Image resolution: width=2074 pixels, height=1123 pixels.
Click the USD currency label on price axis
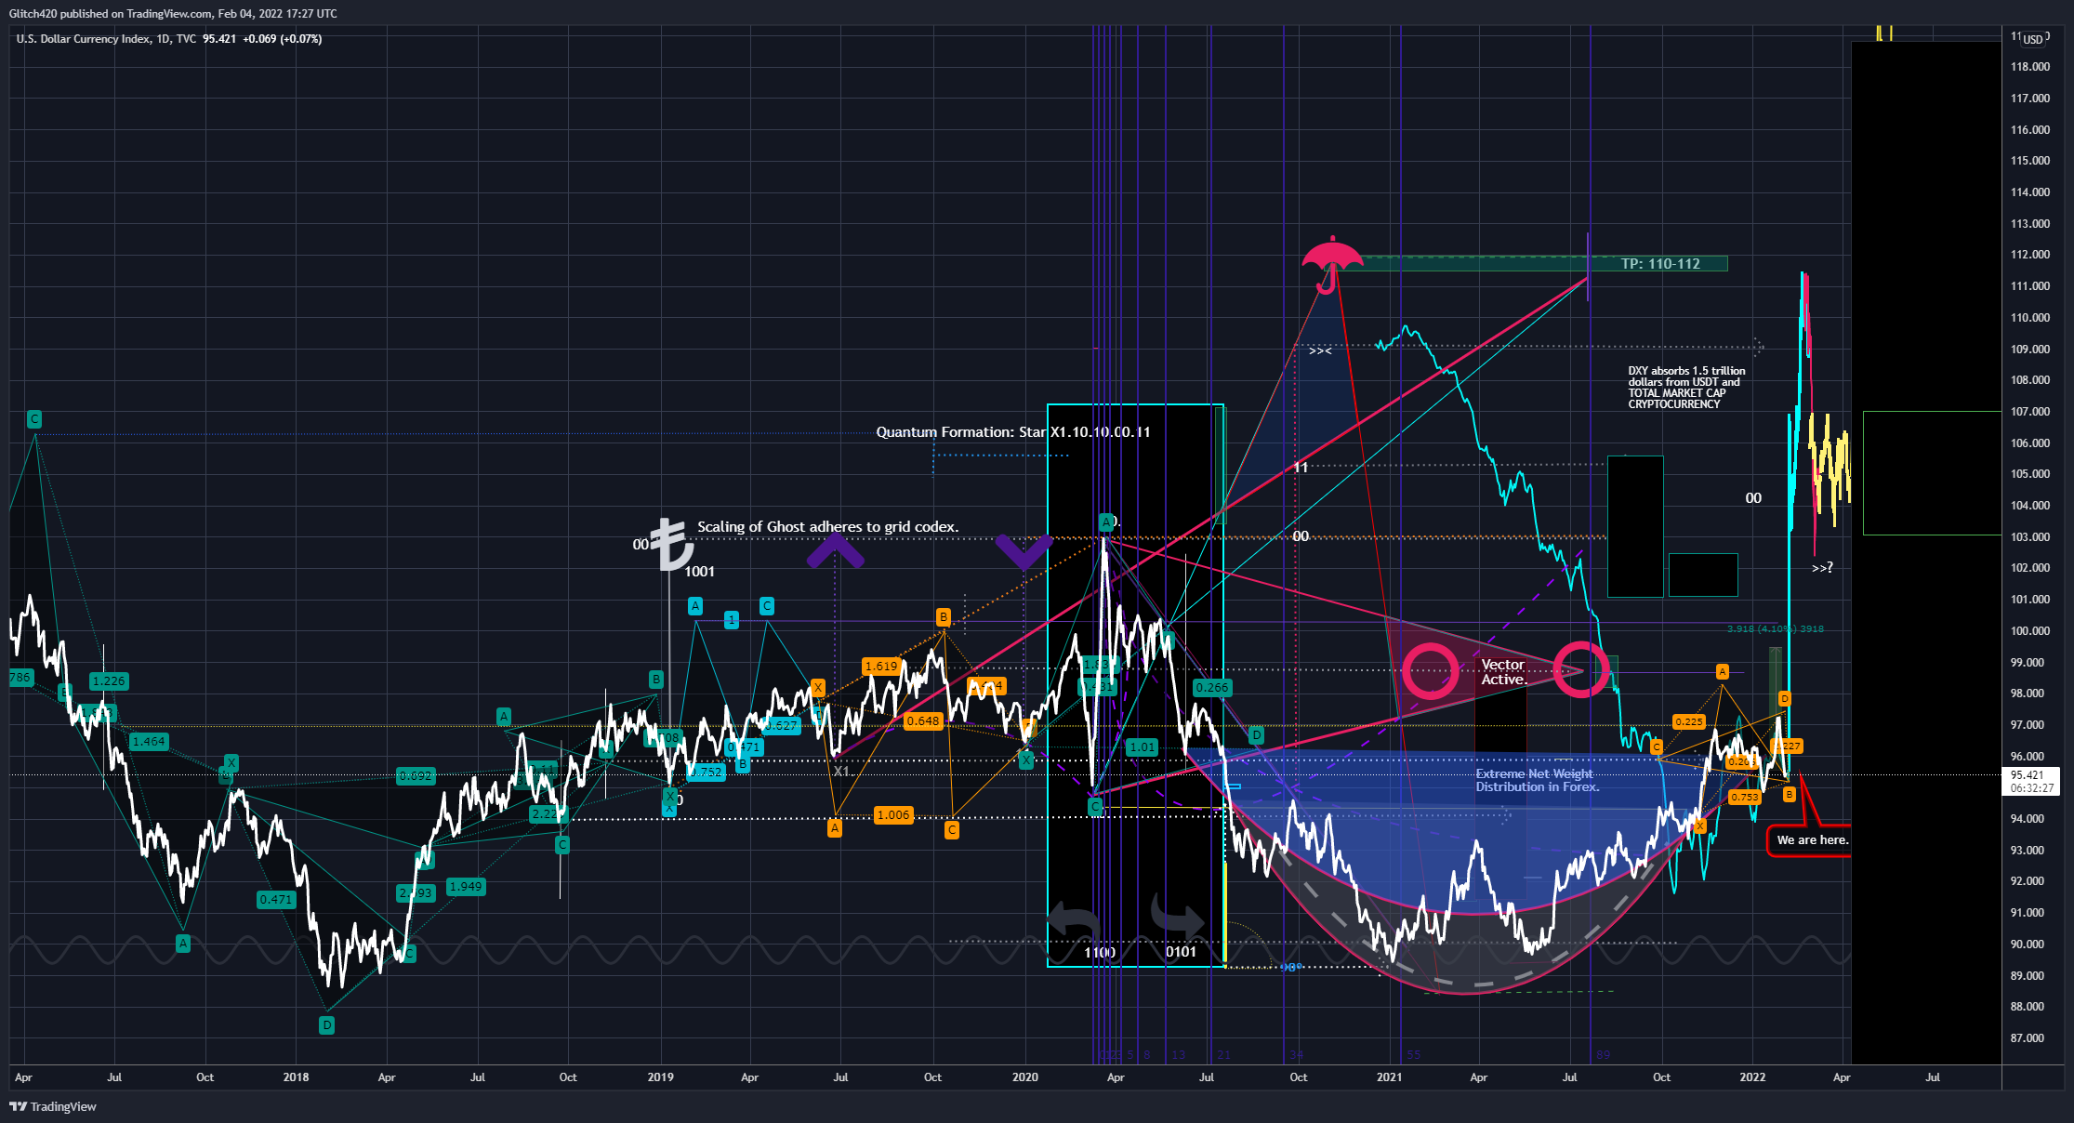(x=2033, y=39)
